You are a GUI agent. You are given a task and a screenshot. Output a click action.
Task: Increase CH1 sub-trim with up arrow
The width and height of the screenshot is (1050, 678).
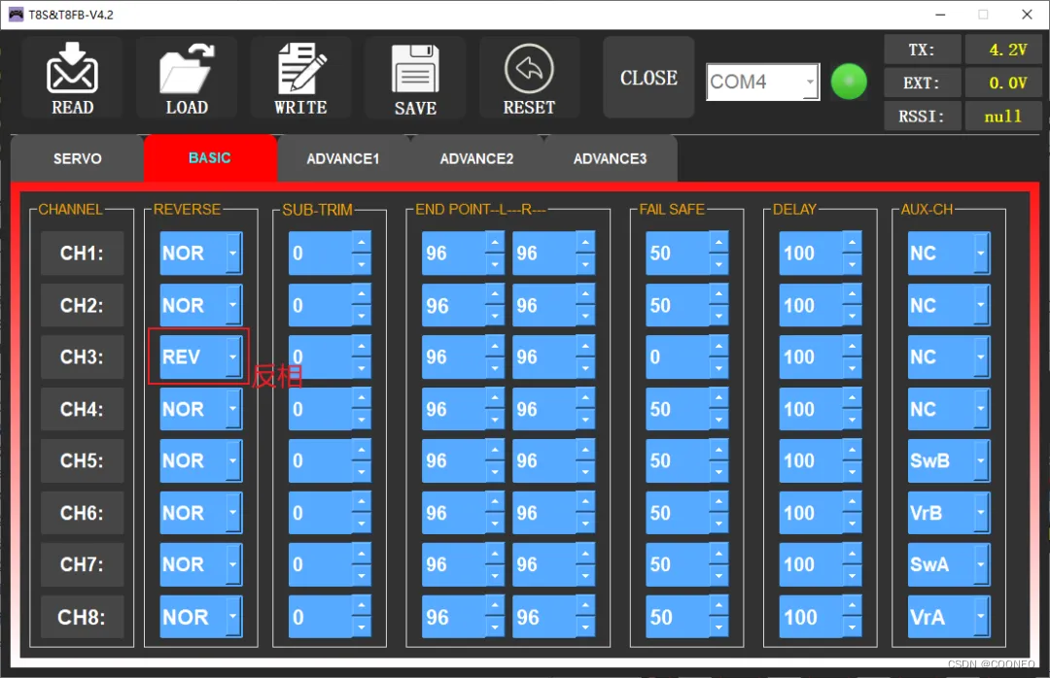(x=362, y=242)
